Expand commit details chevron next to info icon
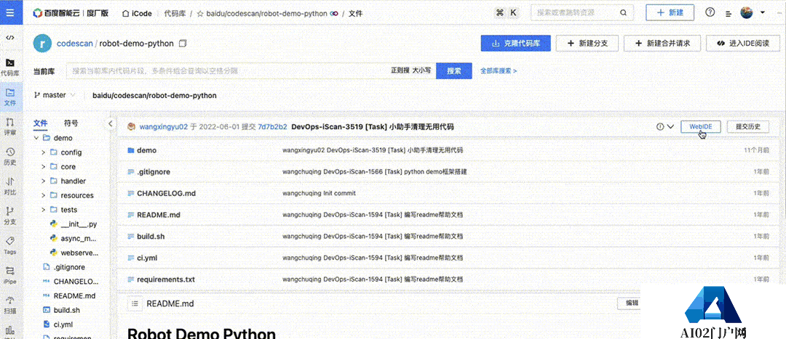Viewport: 786px width, 339px height. click(670, 126)
